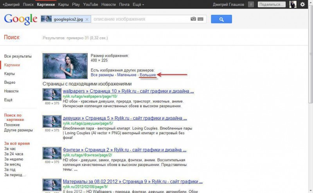Select Картинки in the top bar

click(x=46, y=4)
